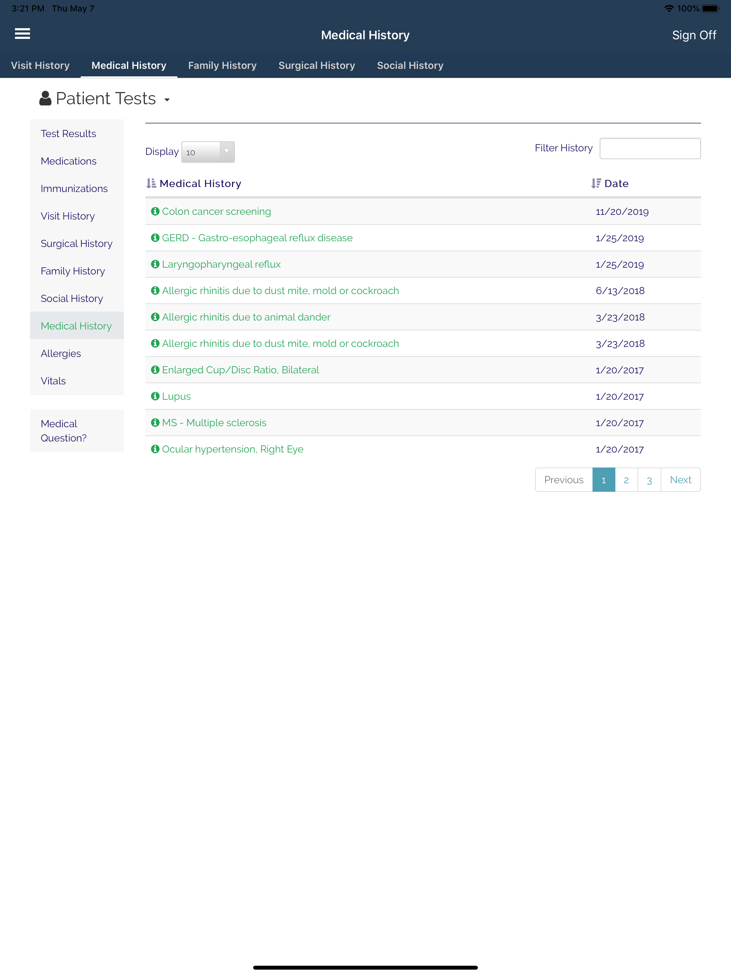Open the Family History top tab
This screenshot has width=731, height=975.
222,66
